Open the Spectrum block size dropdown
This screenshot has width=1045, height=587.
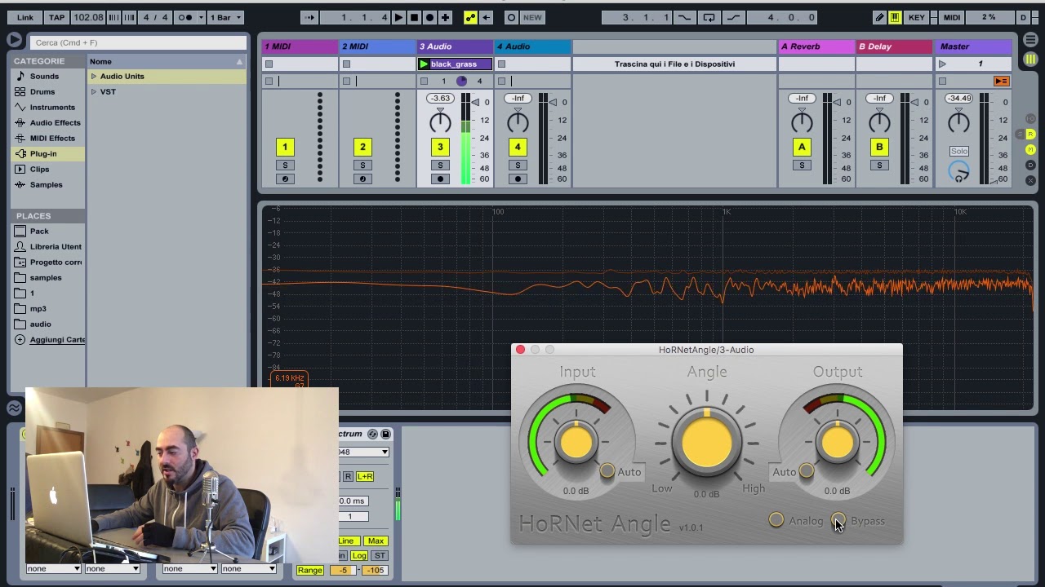[364, 452]
